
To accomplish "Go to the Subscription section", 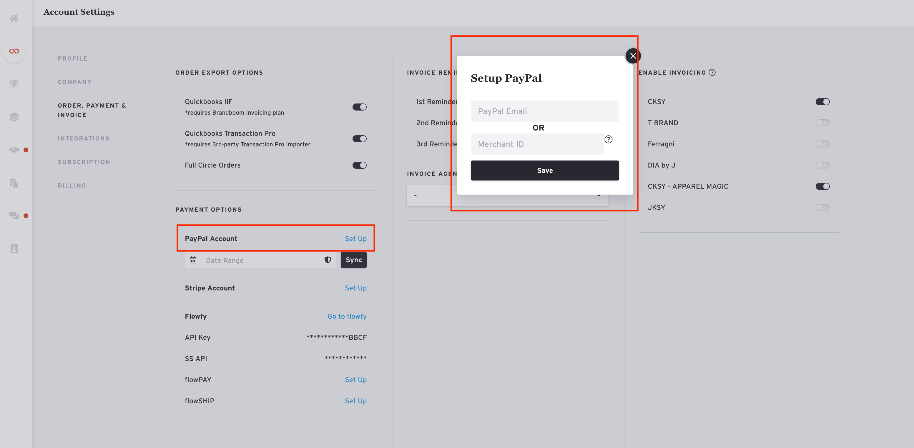I will pyautogui.click(x=84, y=162).
